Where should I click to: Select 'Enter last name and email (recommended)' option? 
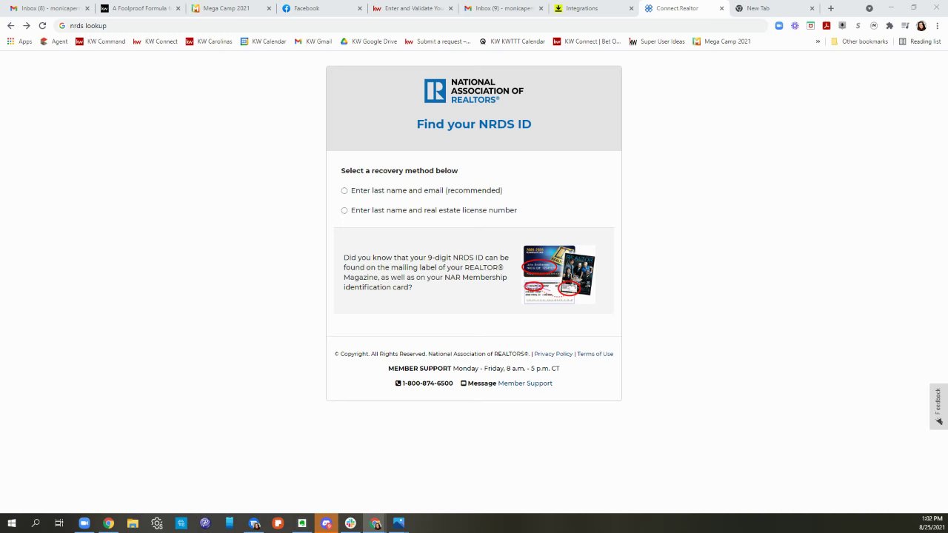[421, 190]
